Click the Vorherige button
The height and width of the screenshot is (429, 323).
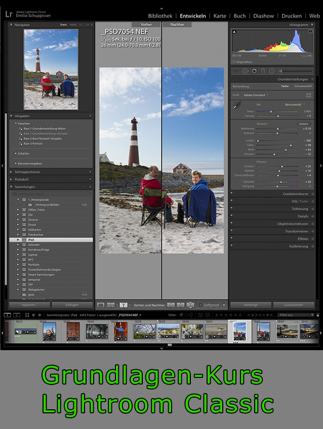(251, 305)
